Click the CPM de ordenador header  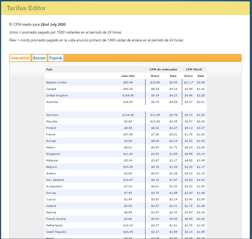163,70
